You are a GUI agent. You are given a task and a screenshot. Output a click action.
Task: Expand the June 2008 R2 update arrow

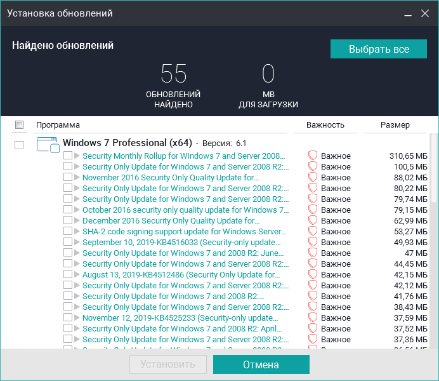pyautogui.click(x=77, y=253)
